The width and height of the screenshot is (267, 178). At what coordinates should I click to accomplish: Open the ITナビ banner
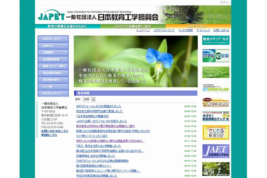tap(209, 56)
